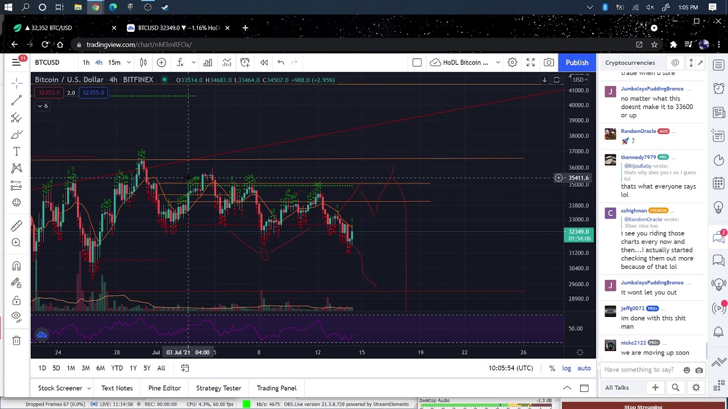Choose the pitchfork drawing tool
728x409 pixels.
(x=16, y=118)
